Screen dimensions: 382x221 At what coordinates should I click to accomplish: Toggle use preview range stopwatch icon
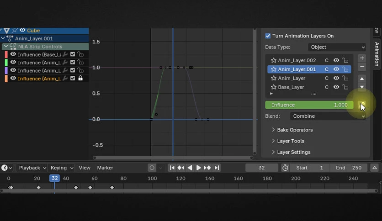click(285, 168)
